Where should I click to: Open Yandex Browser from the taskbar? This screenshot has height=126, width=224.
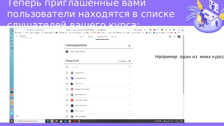(52, 121)
